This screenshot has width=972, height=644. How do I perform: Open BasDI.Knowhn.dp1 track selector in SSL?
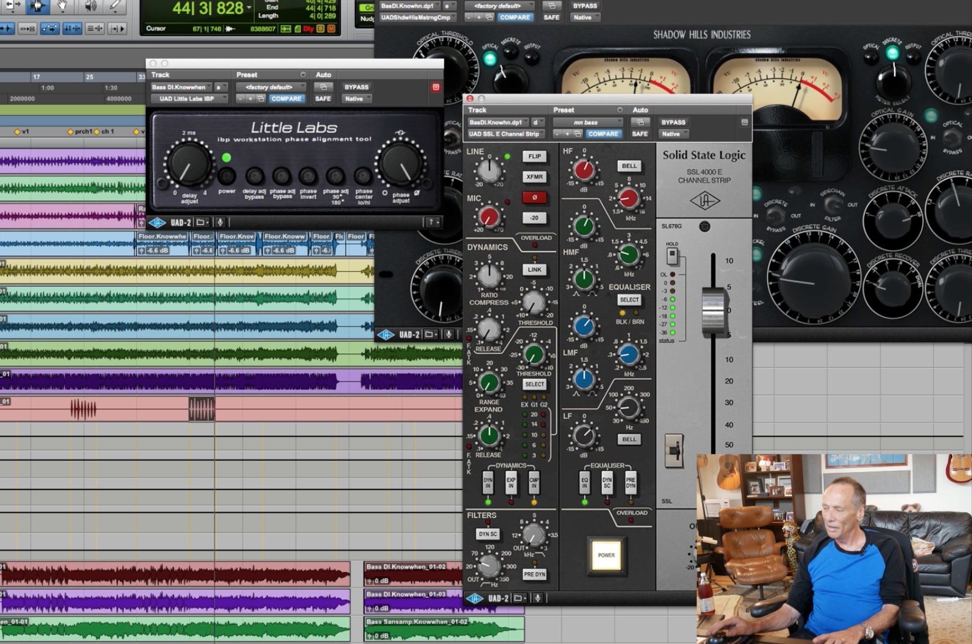click(498, 122)
